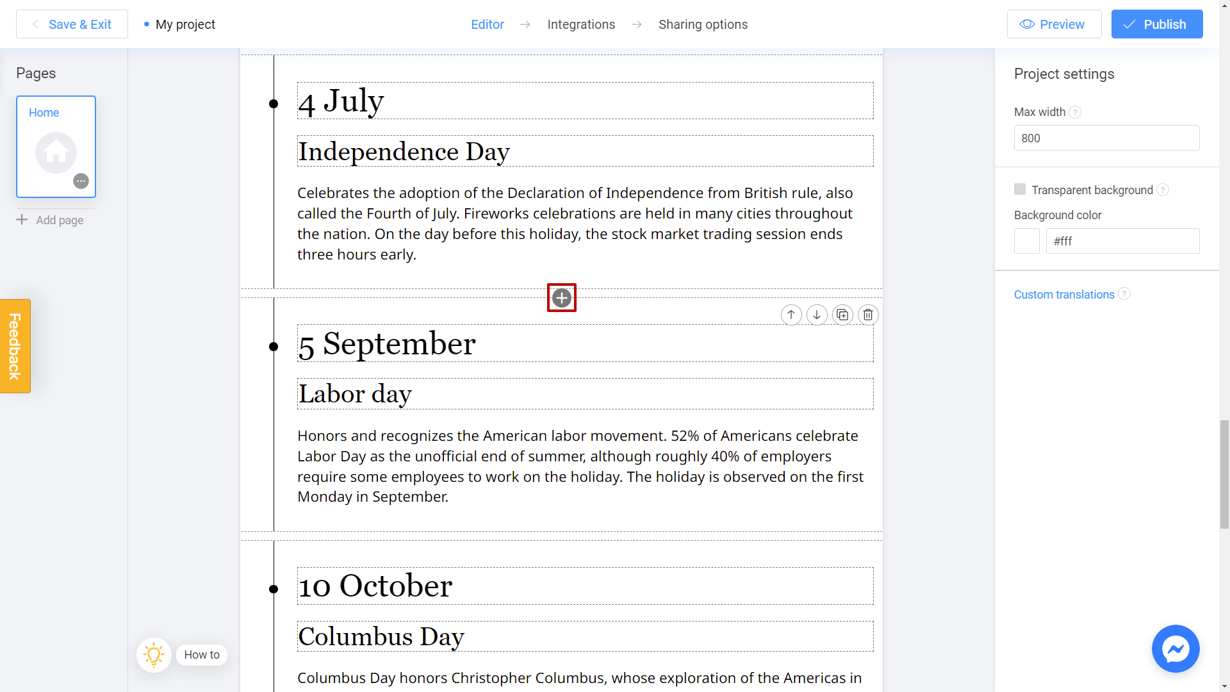The height and width of the screenshot is (692, 1230).
Task: Click the add block plus icon
Action: pyautogui.click(x=562, y=297)
